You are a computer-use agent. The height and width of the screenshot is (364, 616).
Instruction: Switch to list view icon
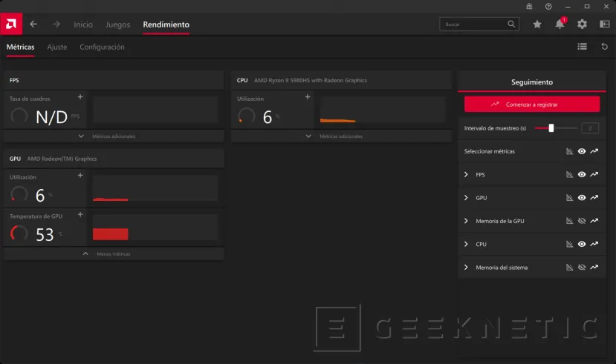582,47
